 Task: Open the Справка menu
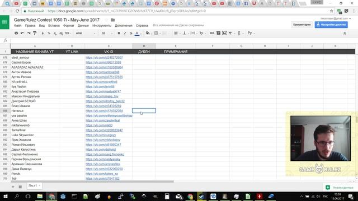click(x=142, y=26)
